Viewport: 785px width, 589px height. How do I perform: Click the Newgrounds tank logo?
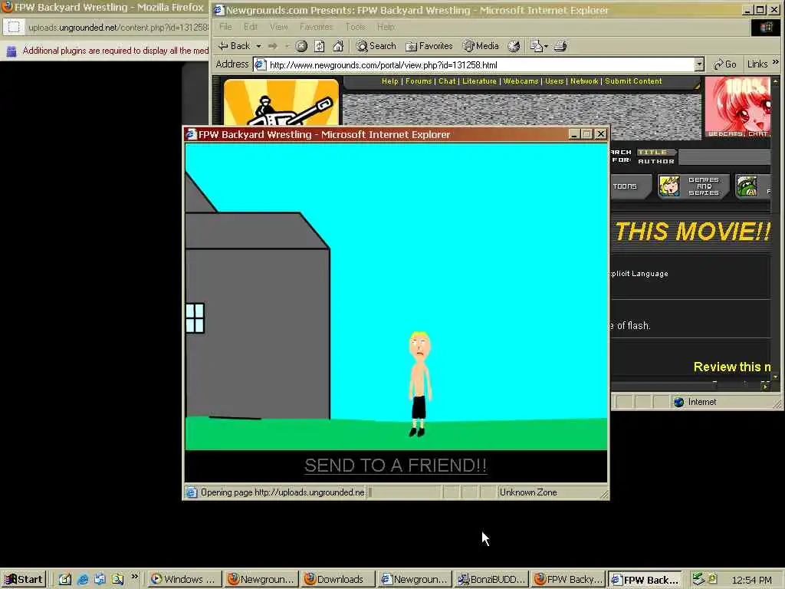pyautogui.click(x=281, y=103)
